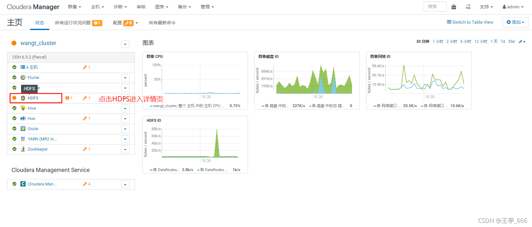The height and width of the screenshot is (227, 532).
Task: Open the 群集 CPU chart
Action: coord(195,81)
